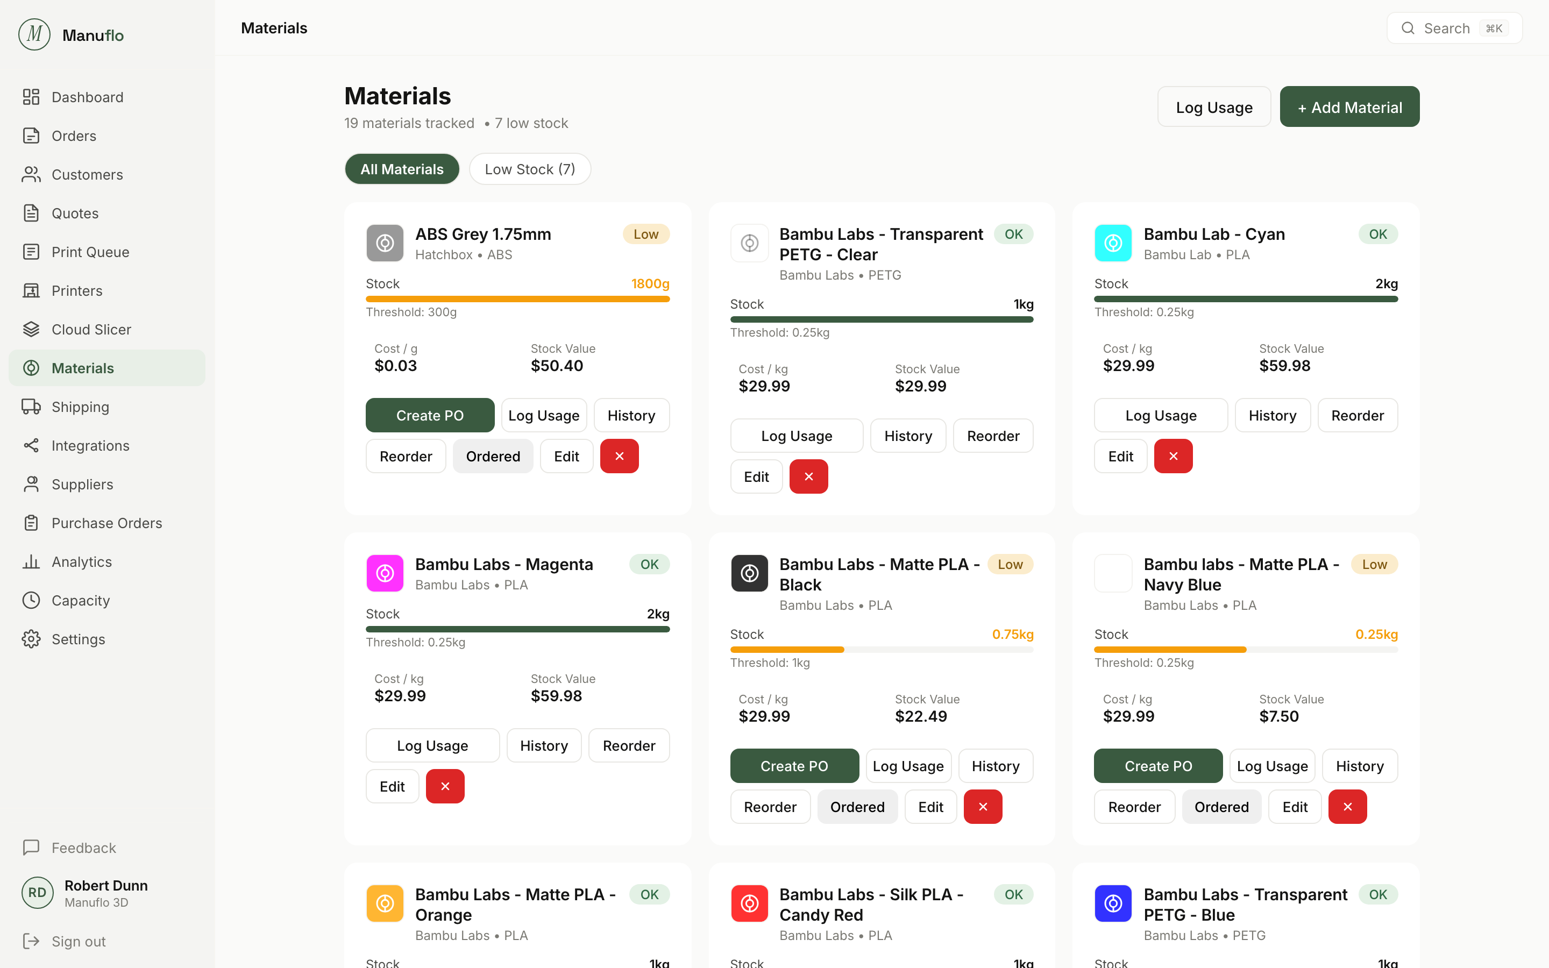Select the All Materials tab
The height and width of the screenshot is (968, 1549).
coord(402,169)
